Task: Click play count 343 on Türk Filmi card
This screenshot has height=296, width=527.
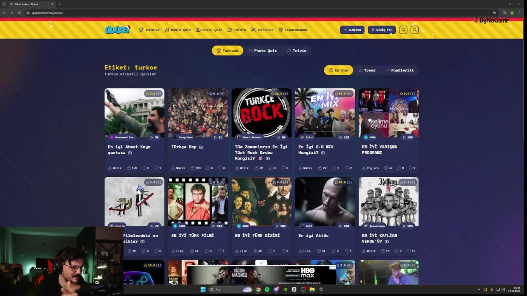Action: (x=217, y=226)
